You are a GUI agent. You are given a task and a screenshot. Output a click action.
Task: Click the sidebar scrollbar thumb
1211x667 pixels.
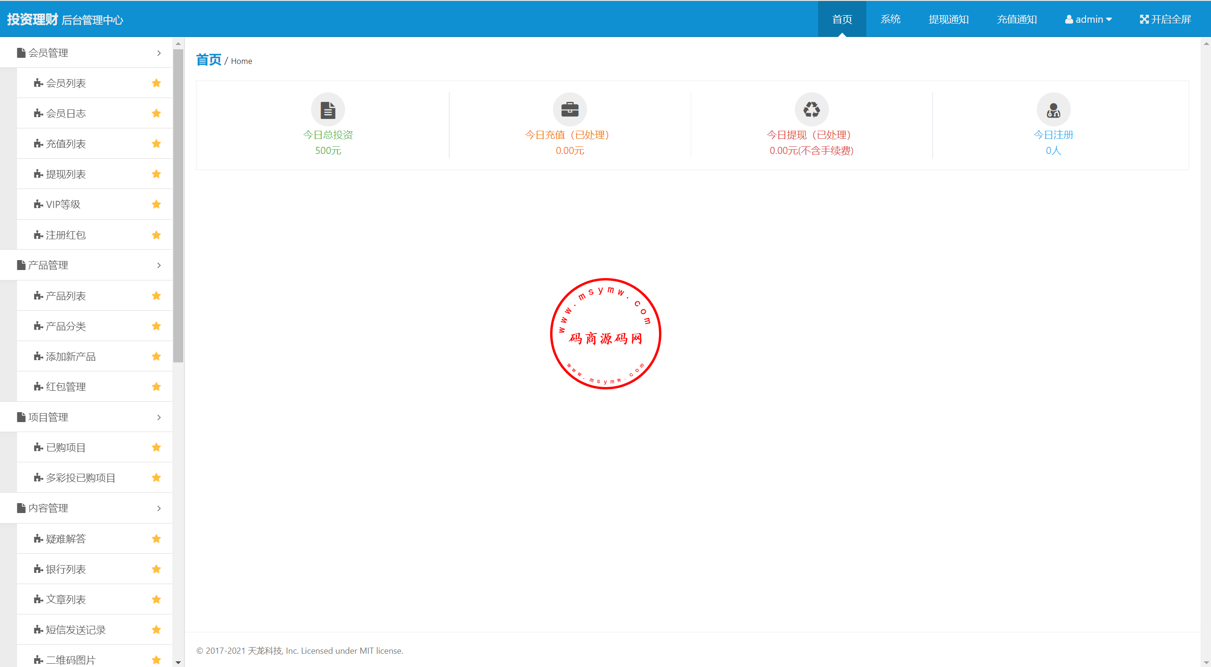(x=178, y=206)
